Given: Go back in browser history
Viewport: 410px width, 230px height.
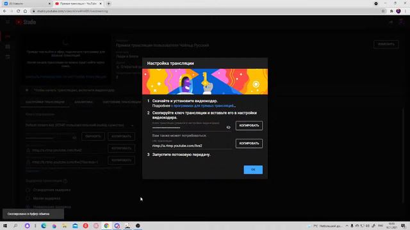Looking at the screenshot, I should pyautogui.click(x=4, y=11).
